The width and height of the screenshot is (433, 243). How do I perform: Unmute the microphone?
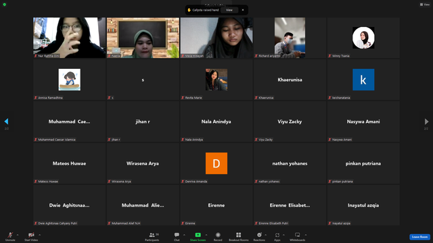(10, 236)
